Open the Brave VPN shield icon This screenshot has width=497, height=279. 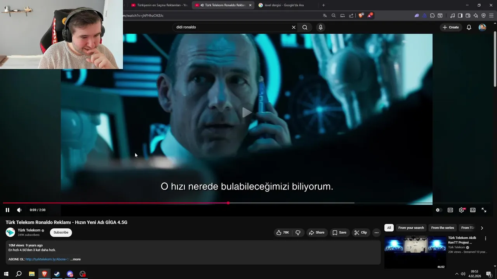click(x=483, y=15)
